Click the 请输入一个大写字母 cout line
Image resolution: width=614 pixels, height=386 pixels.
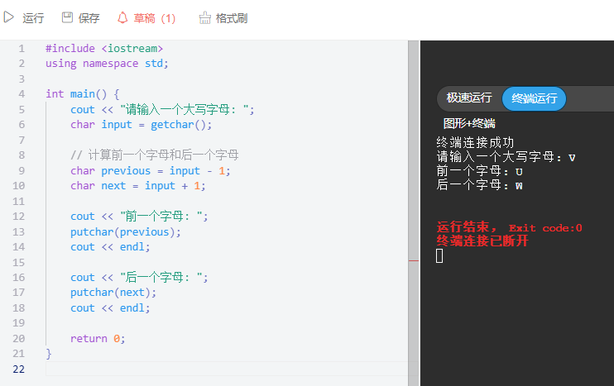point(162,109)
